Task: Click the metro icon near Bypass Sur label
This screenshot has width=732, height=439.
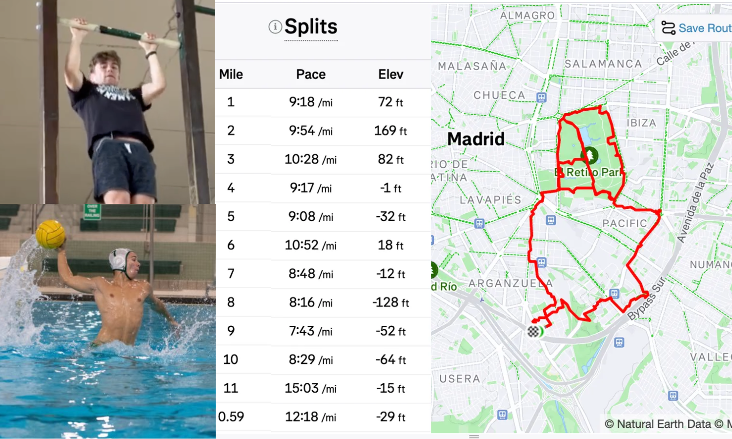Action: tap(614, 294)
